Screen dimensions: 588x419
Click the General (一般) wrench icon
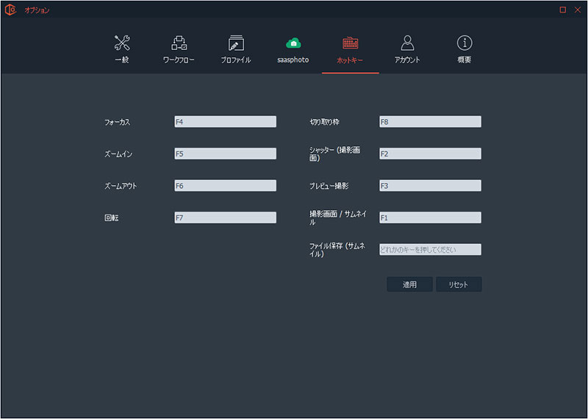click(x=121, y=43)
